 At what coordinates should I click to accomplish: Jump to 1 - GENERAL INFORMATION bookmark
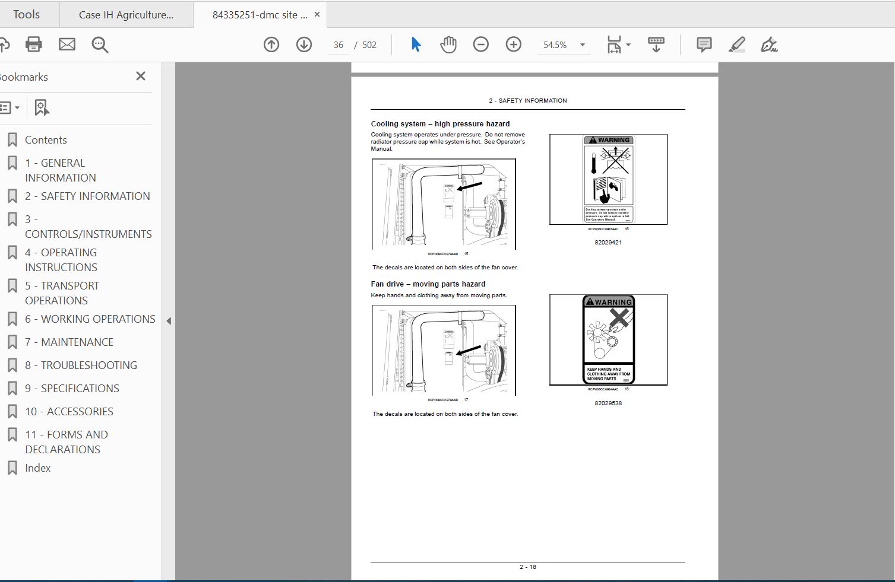60,170
